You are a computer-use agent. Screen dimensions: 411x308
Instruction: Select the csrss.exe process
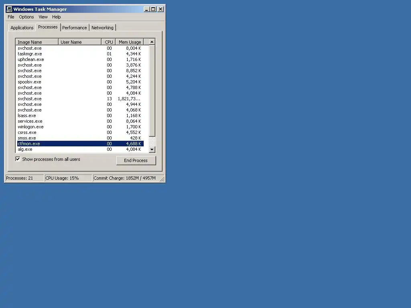tap(80, 132)
